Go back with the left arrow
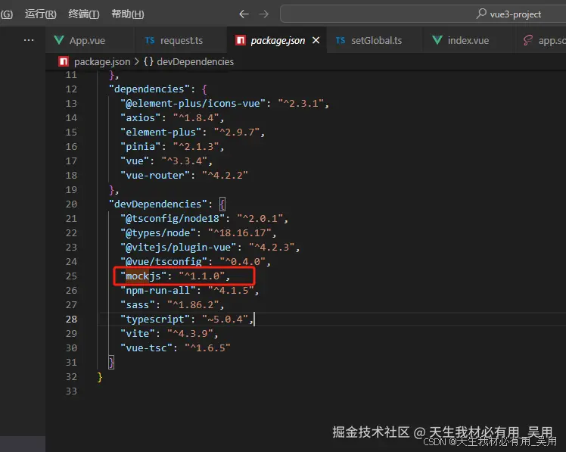566x452 pixels. tap(244, 14)
